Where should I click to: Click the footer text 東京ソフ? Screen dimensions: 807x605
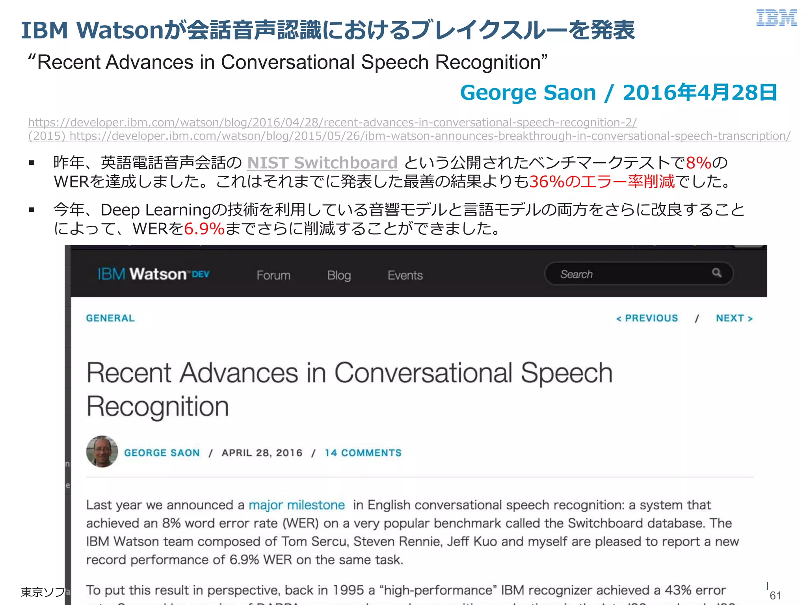(43, 592)
